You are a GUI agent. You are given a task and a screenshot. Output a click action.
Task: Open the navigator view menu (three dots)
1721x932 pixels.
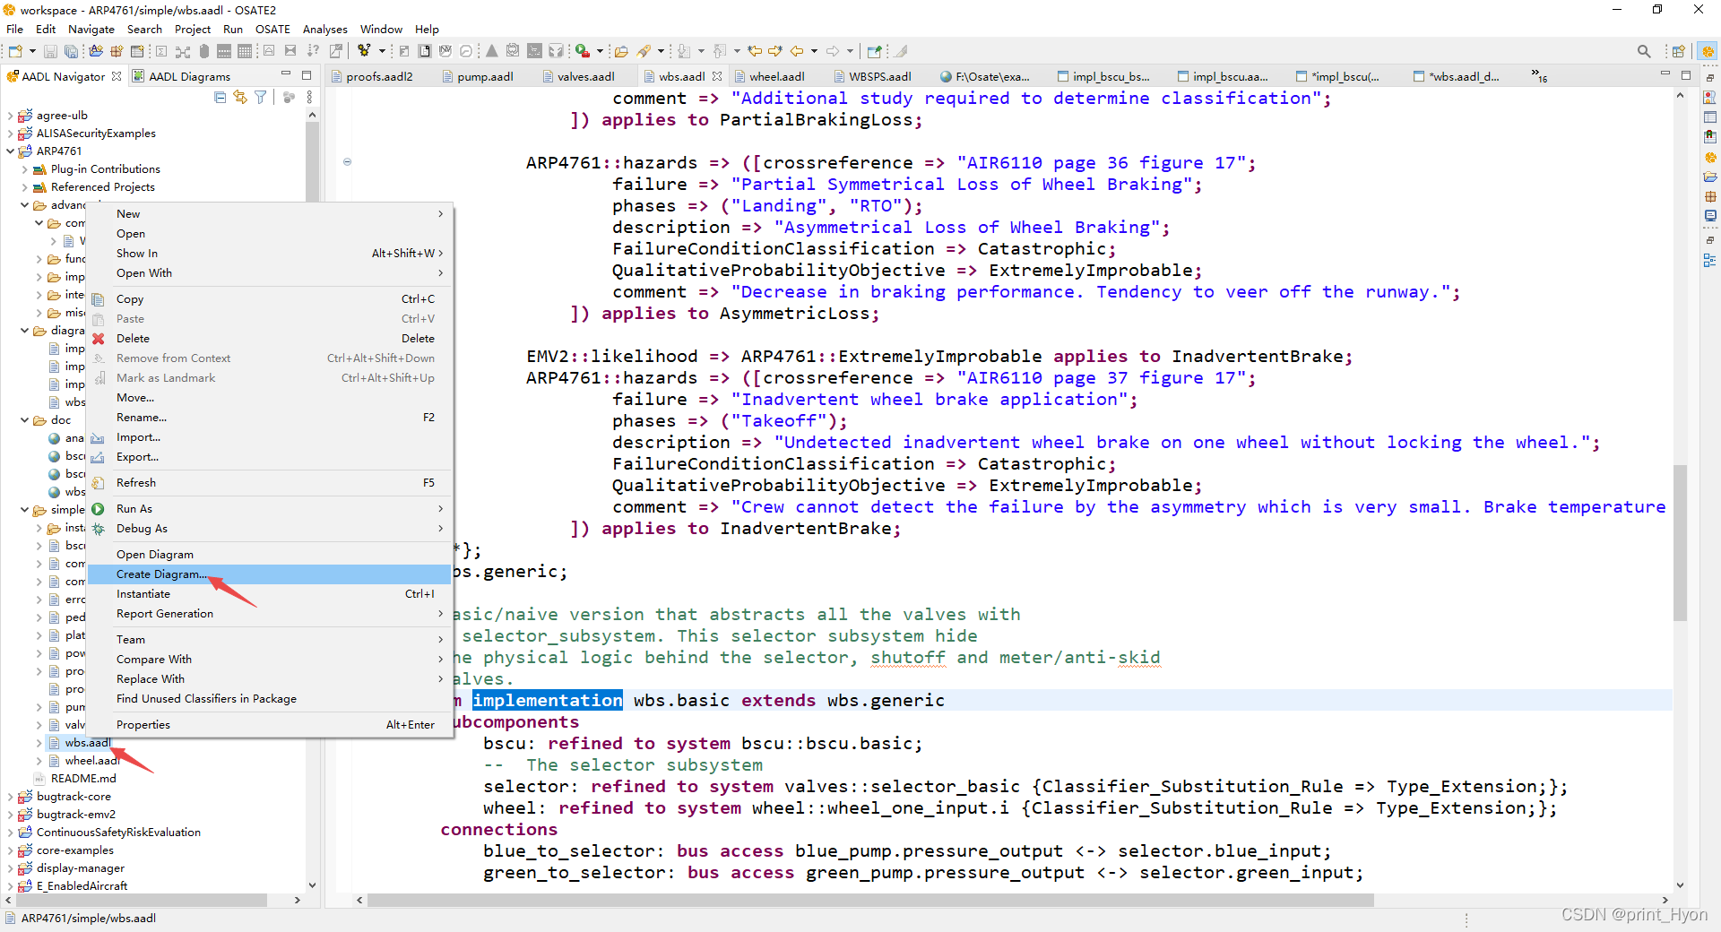[x=310, y=97]
